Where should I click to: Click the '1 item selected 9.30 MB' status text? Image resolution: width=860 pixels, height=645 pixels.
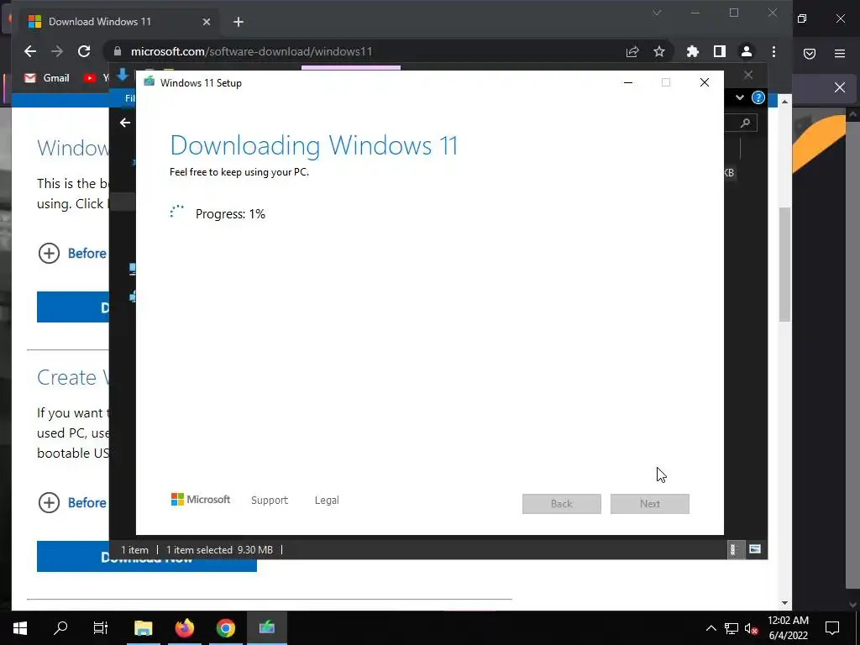[219, 549]
